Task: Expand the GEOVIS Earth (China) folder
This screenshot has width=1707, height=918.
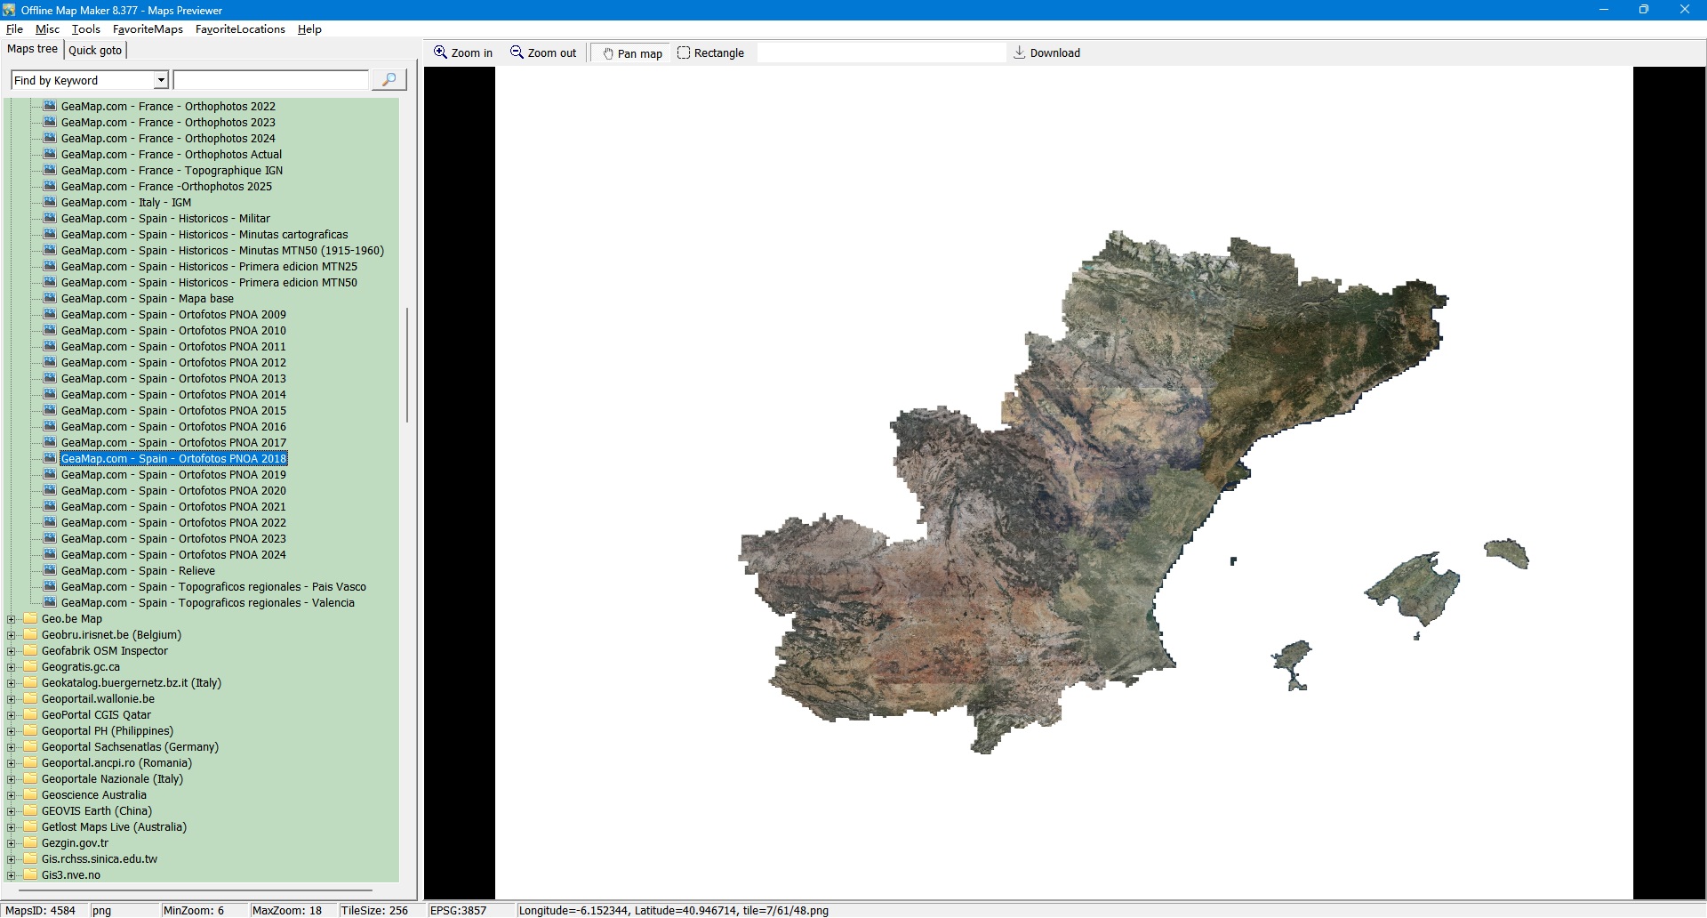Action: (x=12, y=811)
